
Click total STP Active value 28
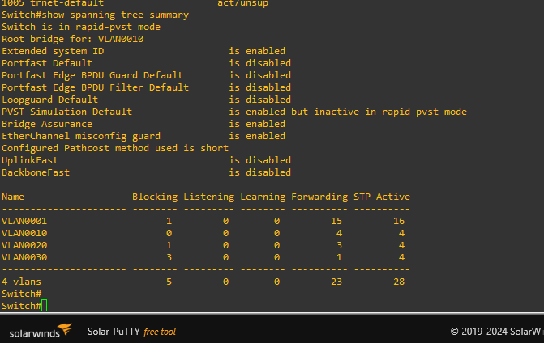[399, 282]
